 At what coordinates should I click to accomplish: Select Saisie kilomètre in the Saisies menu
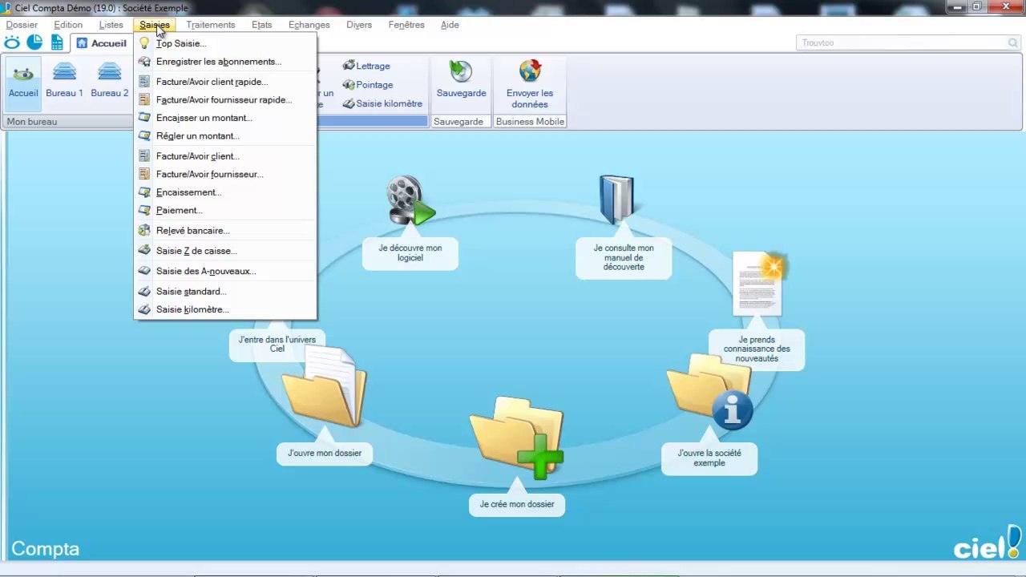(225, 309)
